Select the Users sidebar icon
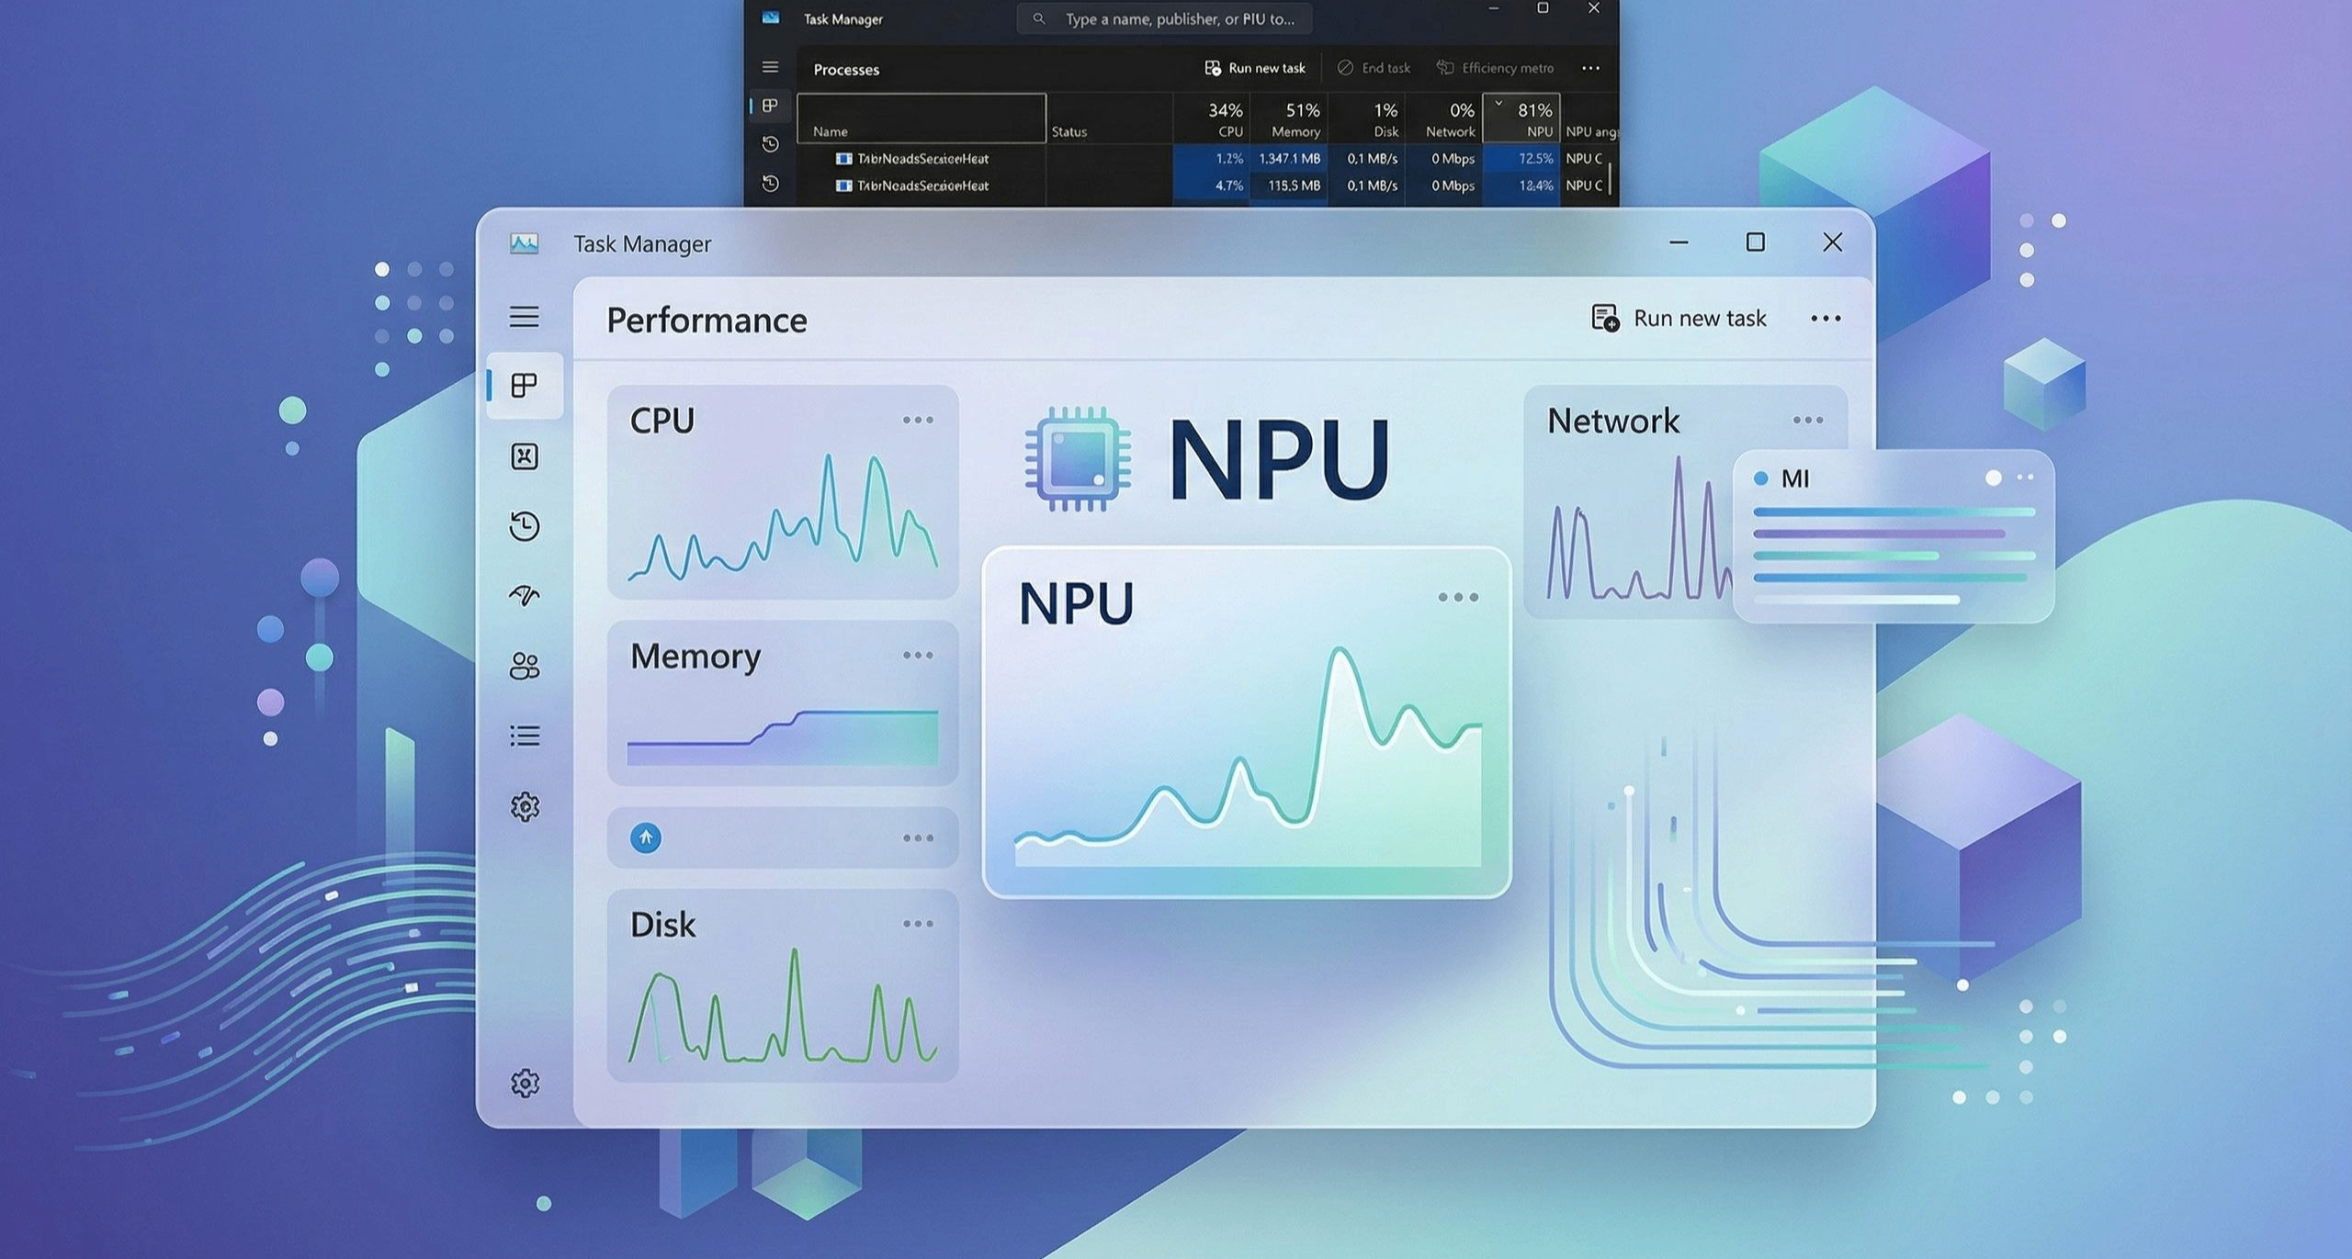The width and height of the screenshot is (2352, 1259). point(525,667)
